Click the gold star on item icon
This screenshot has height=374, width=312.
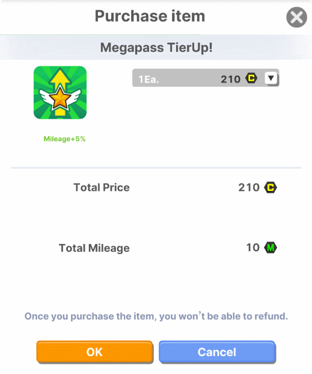[x=60, y=98]
